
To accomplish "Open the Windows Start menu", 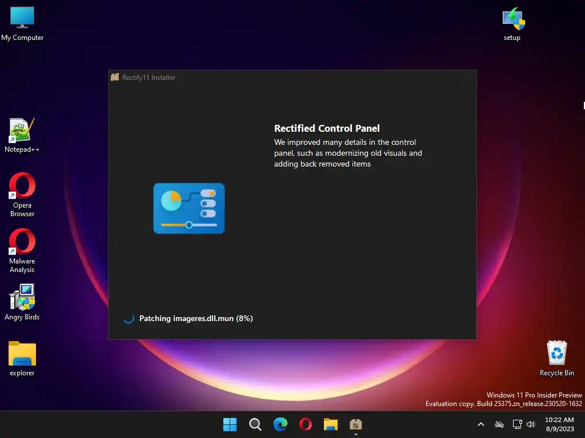I will 230,424.
